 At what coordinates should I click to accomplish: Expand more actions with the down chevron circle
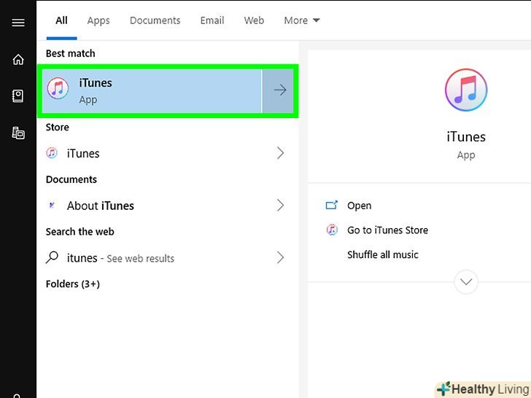(x=465, y=281)
